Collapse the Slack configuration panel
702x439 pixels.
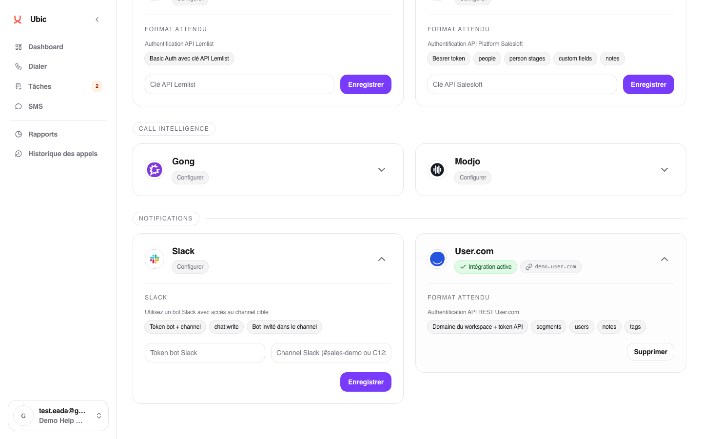(x=382, y=259)
